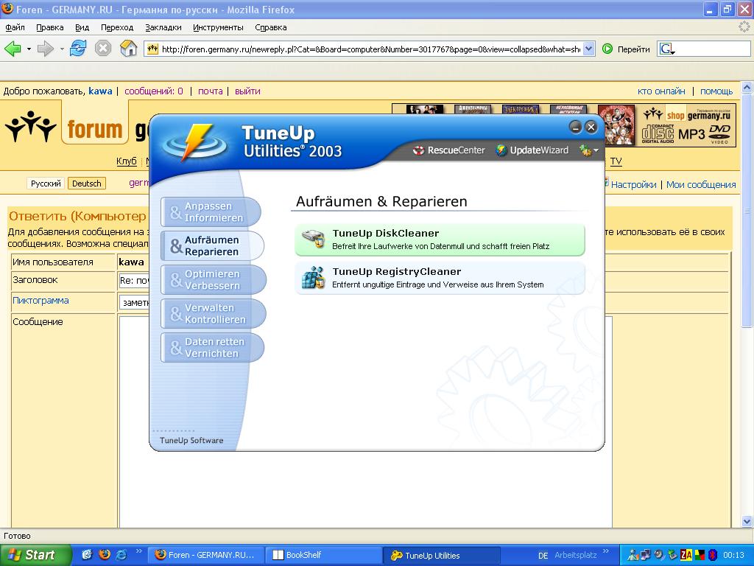
Task: Launch TuneUp RegistryCleaner via its cubes icon
Action: click(x=314, y=278)
